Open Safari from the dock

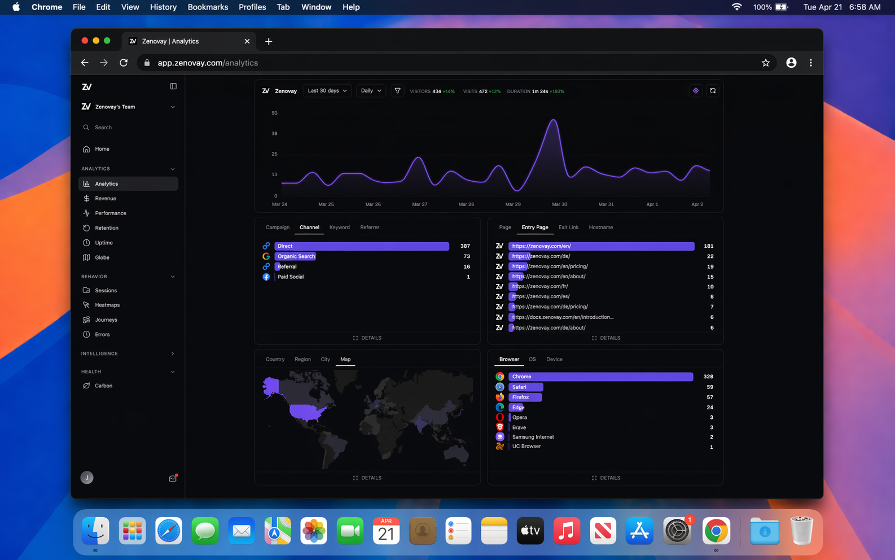click(x=169, y=531)
